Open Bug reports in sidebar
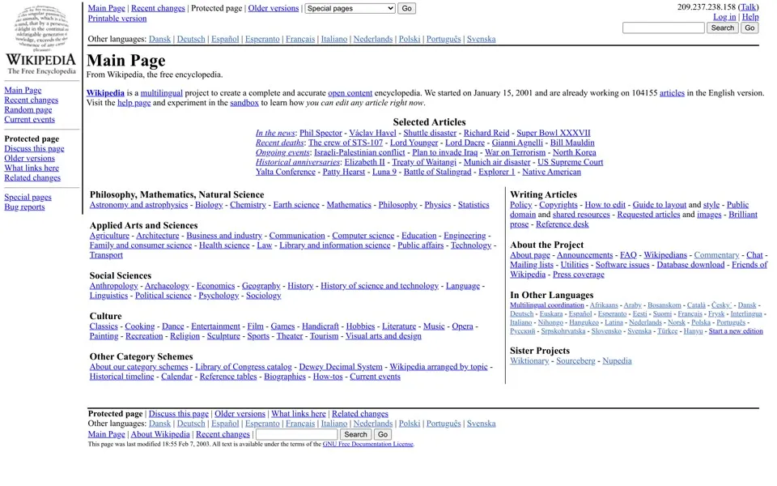 25,207
